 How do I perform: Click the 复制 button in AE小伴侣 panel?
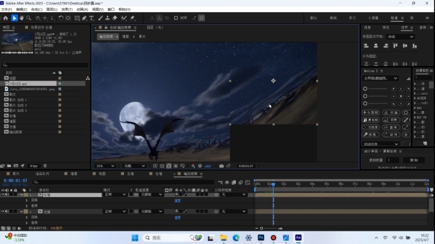click(413, 160)
